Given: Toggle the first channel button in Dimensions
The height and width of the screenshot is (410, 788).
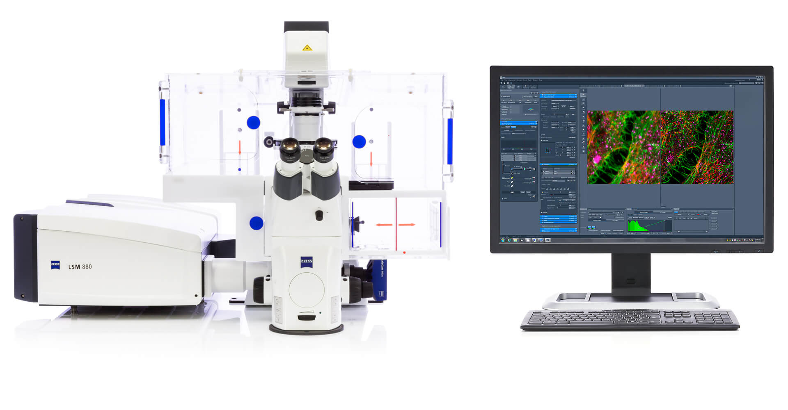Looking at the screenshot, I should tap(589, 228).
